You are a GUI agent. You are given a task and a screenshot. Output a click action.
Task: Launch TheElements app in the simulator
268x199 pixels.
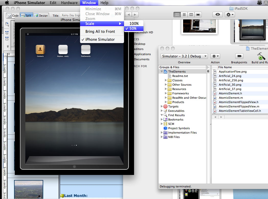86,49
